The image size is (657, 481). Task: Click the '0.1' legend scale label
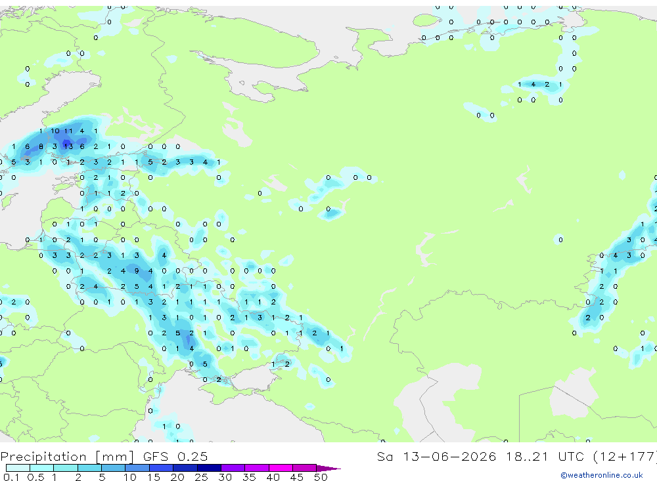pyautogui.click(x=11, y=477)
